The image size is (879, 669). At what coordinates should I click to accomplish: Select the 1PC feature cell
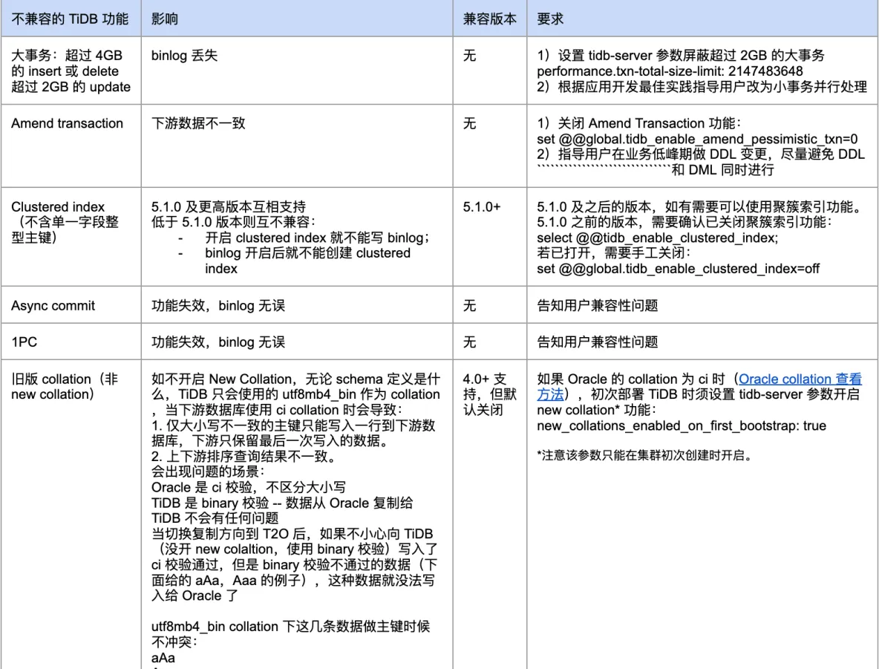tap(71, 342)
